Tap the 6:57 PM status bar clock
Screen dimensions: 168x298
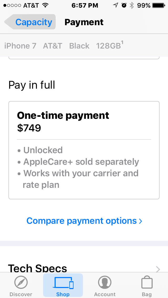85,6
